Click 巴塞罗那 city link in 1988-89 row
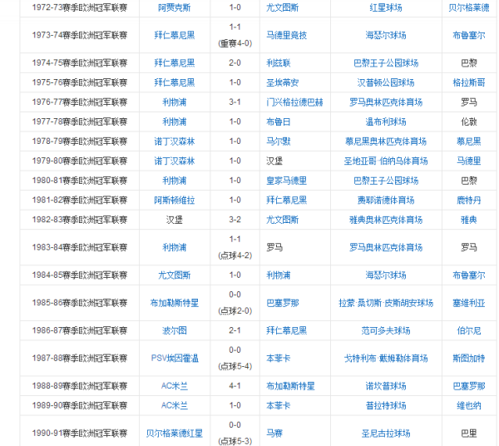Image resolution: width=499 pixels, height=446 pixels. click(469, 386)
